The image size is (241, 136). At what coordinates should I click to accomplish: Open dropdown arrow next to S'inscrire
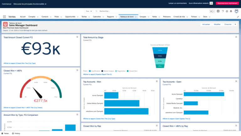235,24
